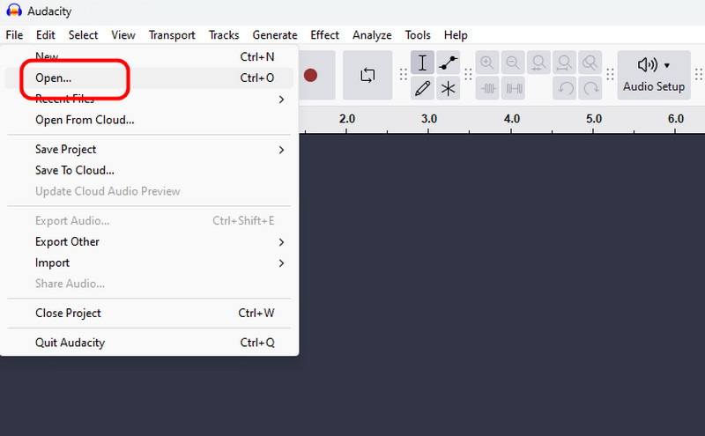Viewport: 705px width, 436px height.
Task: Open the Generate menu
Action: coord(275,35)
